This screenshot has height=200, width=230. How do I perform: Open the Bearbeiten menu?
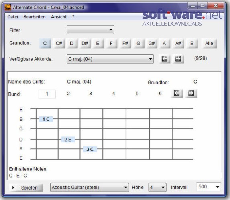[x=35, y=17]
